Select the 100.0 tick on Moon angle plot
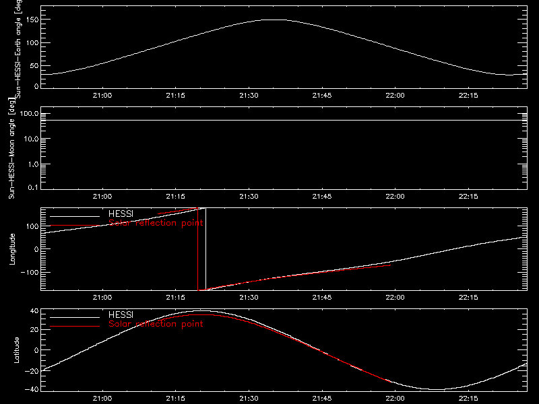539x404 pixels. click(x=29, y=113)
